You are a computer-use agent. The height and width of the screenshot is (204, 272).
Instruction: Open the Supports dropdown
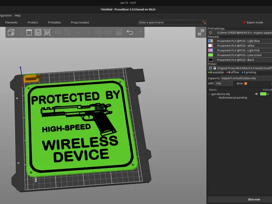click(246, 78)
